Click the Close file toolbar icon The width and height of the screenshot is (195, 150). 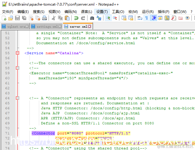pos(31,18)
